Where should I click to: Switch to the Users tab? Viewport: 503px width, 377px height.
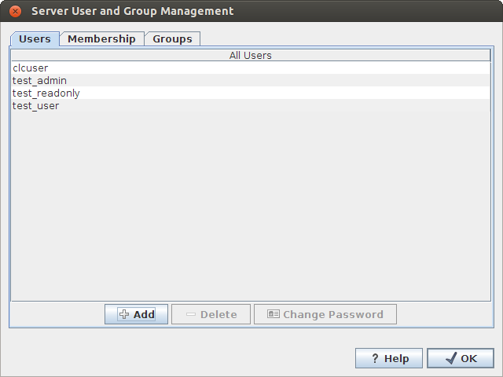pos(35,38)
